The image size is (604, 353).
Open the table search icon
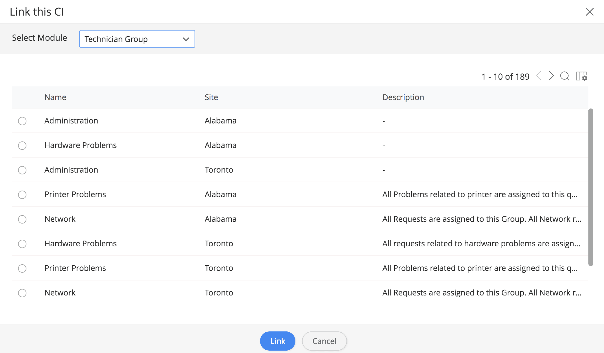564,76
